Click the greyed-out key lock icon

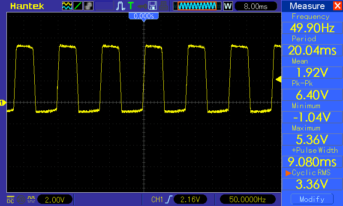pyautogui.click(x=142, y=6)
